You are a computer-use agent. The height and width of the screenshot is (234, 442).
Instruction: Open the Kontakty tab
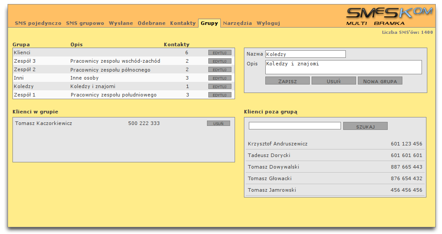coord(182,23)
